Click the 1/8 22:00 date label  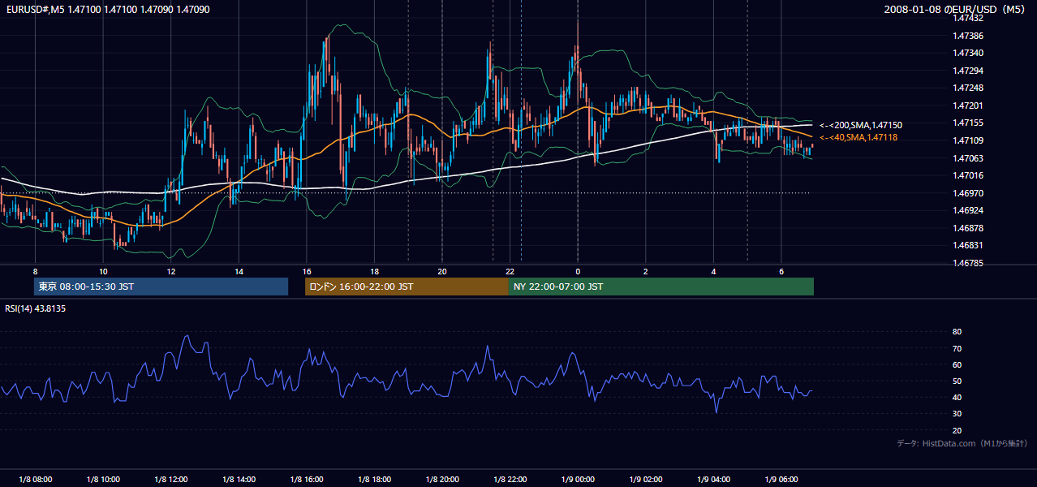click(510, 480)
